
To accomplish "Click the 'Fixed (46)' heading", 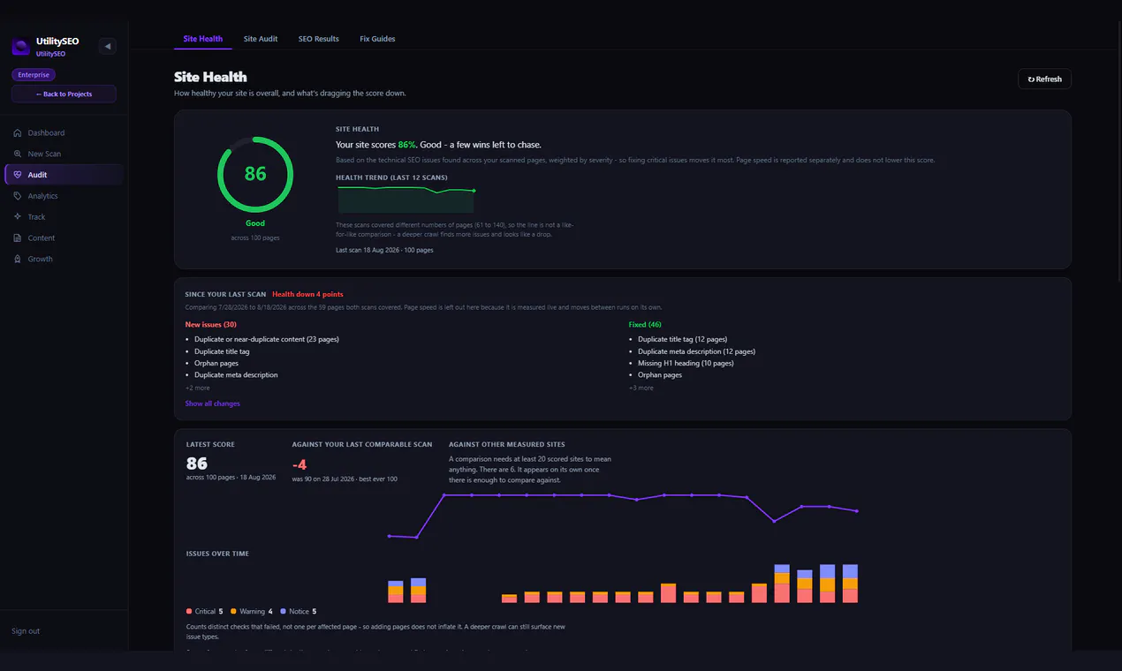I will (x=644, y=324).
